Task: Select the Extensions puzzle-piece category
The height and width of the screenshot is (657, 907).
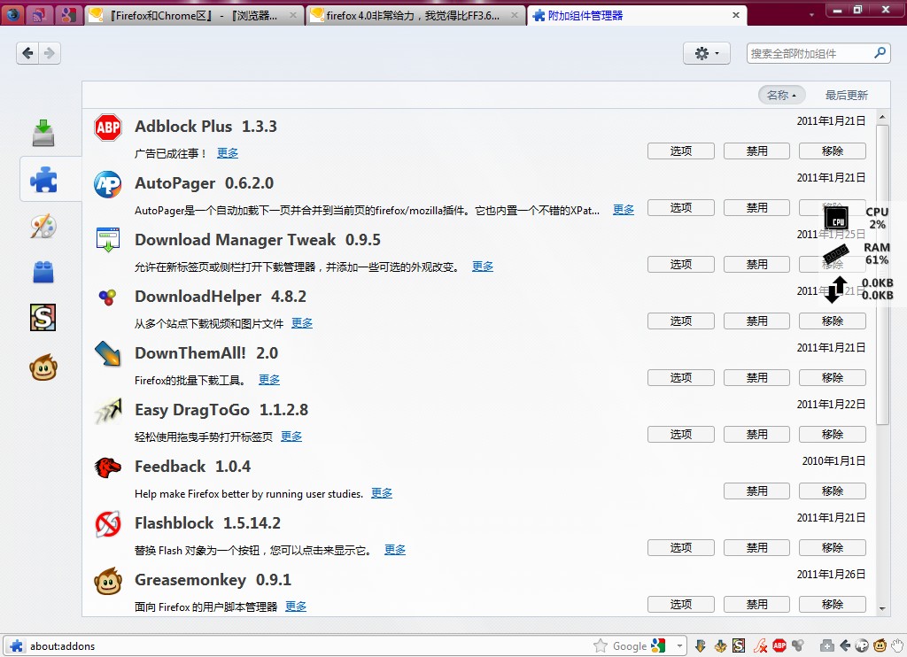Action: pyautogui.click(x=44, y=179)
